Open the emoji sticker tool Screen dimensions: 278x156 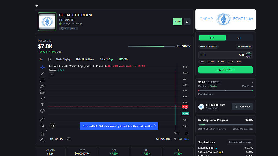click(42, 111)
